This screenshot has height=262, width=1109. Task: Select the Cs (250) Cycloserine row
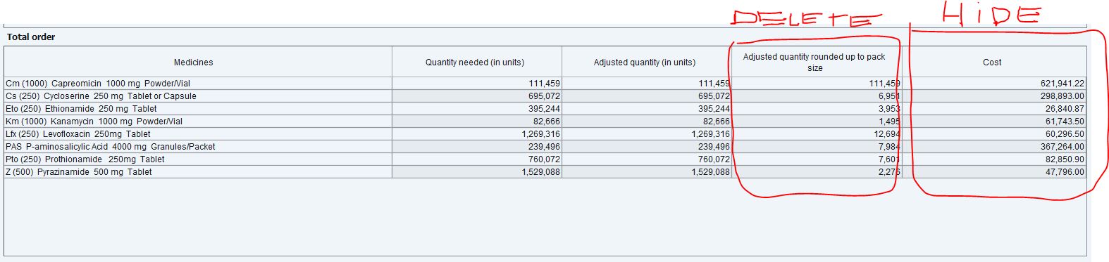pos(545,96)
